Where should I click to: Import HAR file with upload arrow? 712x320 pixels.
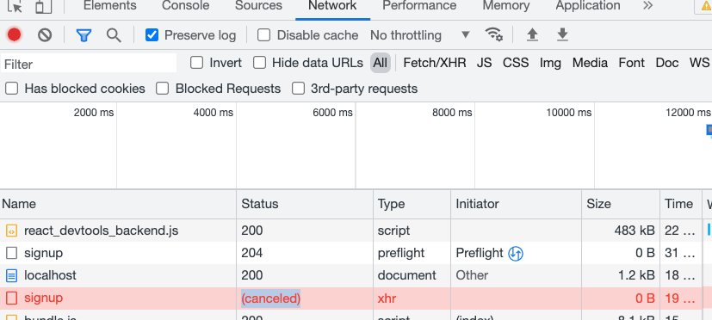point(532,34)
